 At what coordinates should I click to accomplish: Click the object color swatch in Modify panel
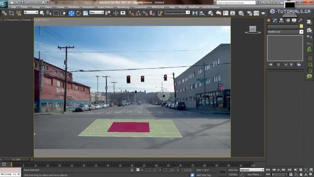pyautogui.click(x=301, y=26)
